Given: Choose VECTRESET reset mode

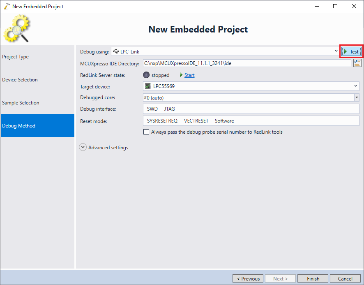Looking at the screenshot, I should point(196,121).
